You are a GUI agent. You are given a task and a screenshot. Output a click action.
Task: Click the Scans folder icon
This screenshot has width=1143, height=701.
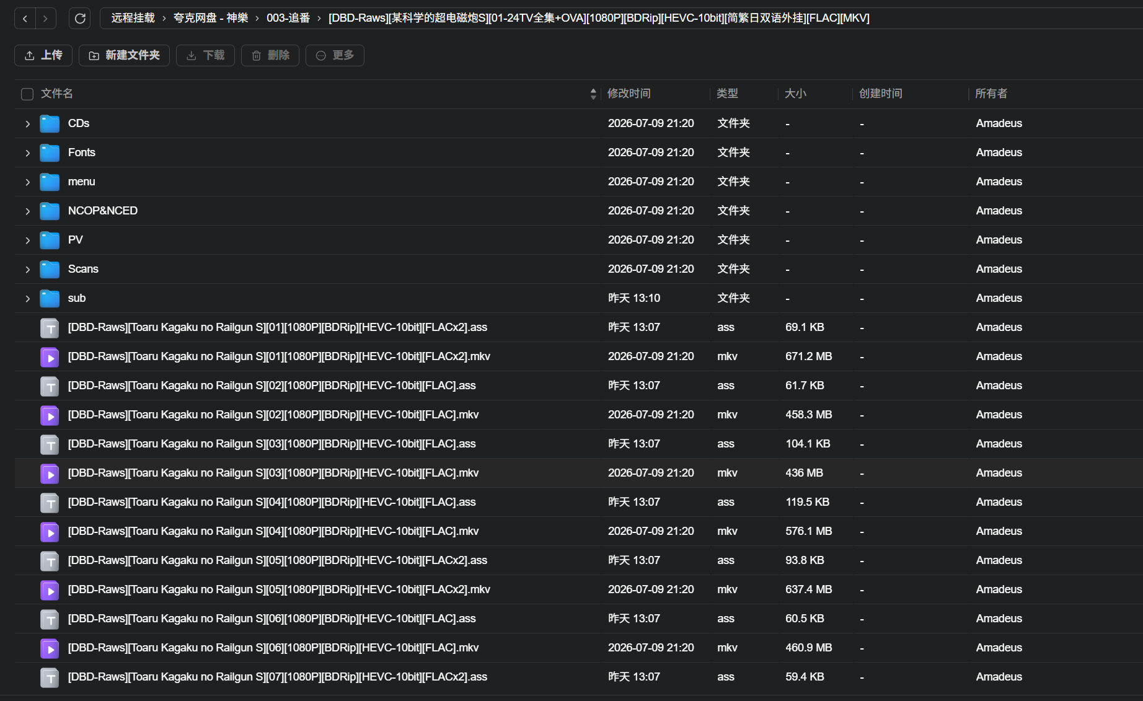coord(50,269)
